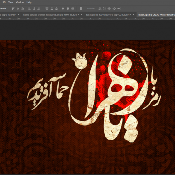Click Distribute horizontal centers icon

click(x=68, y=8)
